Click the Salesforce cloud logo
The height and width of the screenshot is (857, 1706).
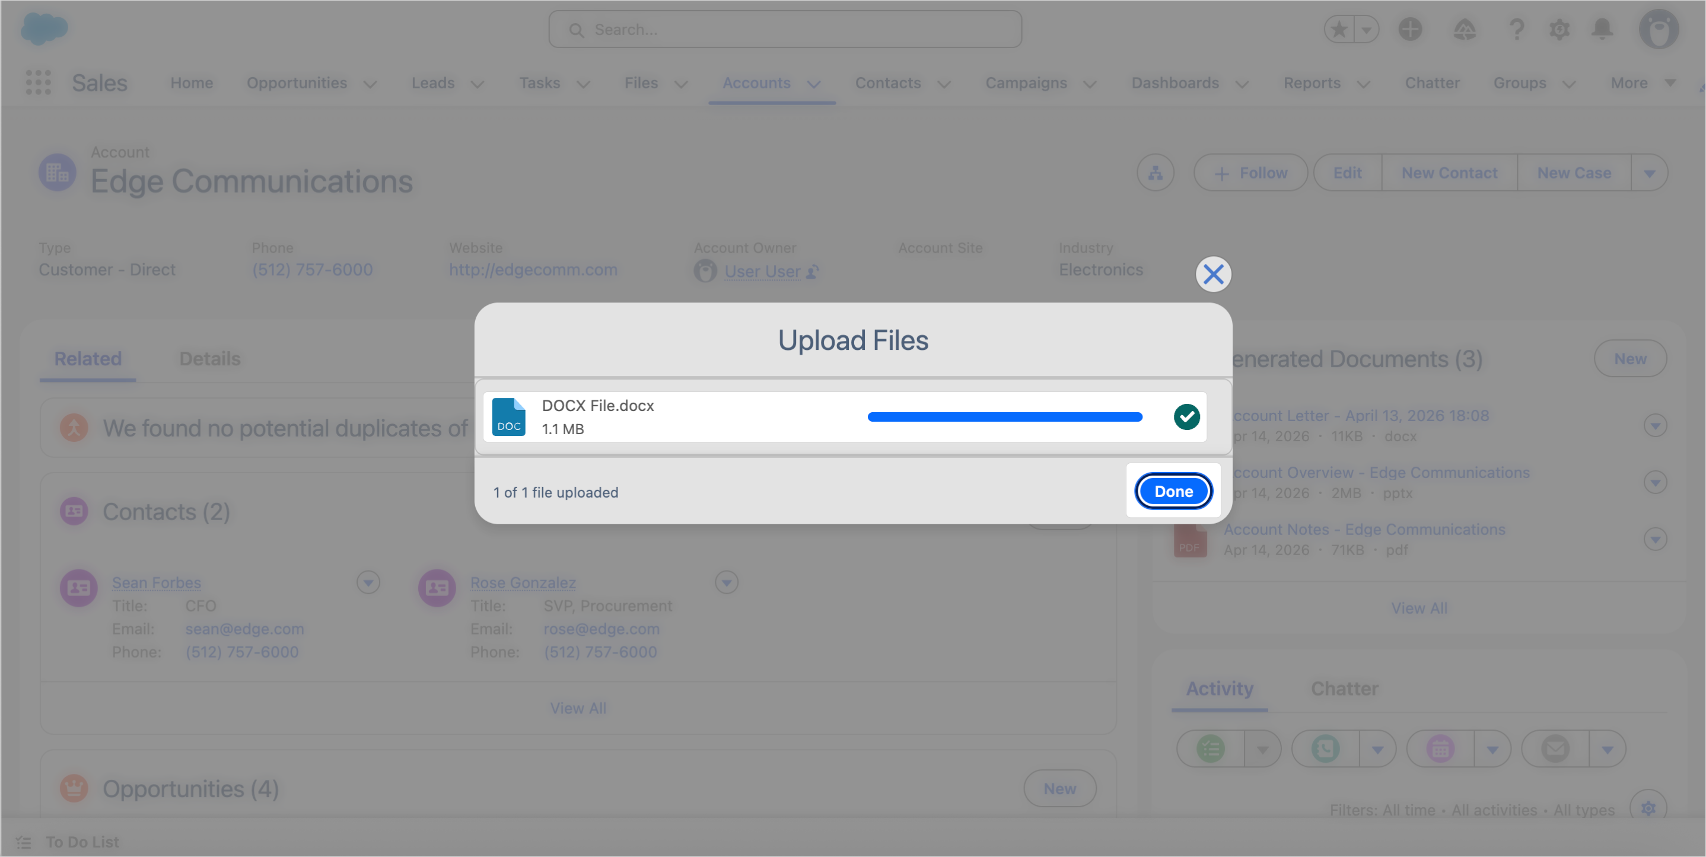[x=44, y=28]
